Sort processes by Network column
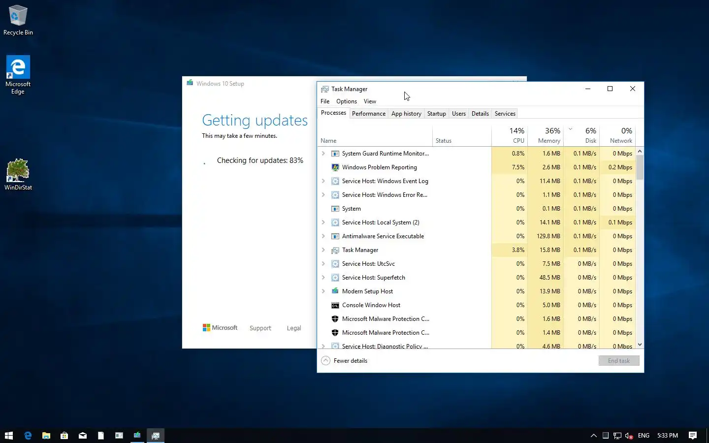 [x=617, y=135]
